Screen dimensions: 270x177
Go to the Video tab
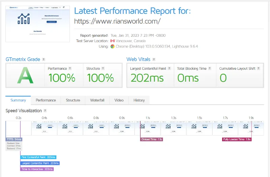[119, 100]
